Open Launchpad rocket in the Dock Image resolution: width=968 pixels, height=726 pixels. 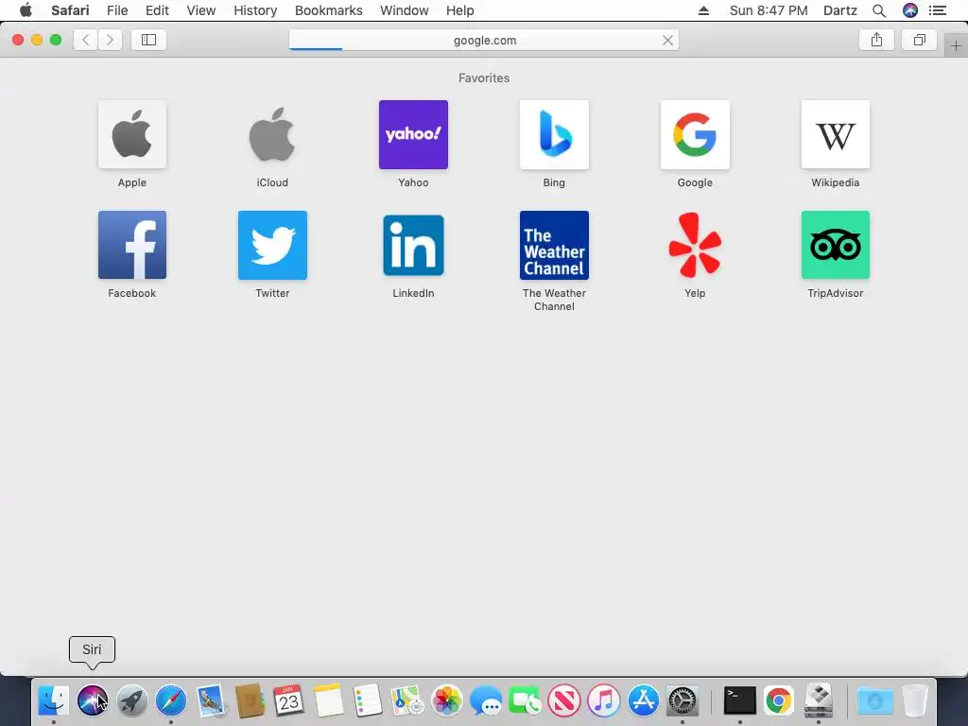131,700
